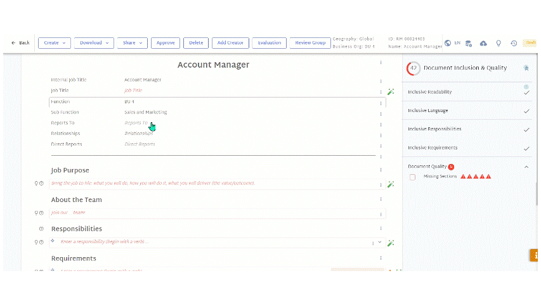The image size is (541, 304).
Task: Tick the Missing Sections checkbox
Action: (412, 177)
